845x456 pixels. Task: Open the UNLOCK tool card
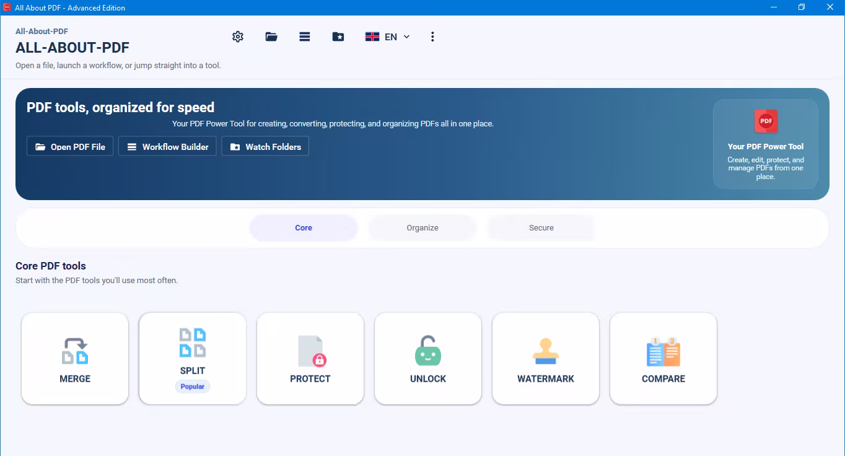[428, 358]
